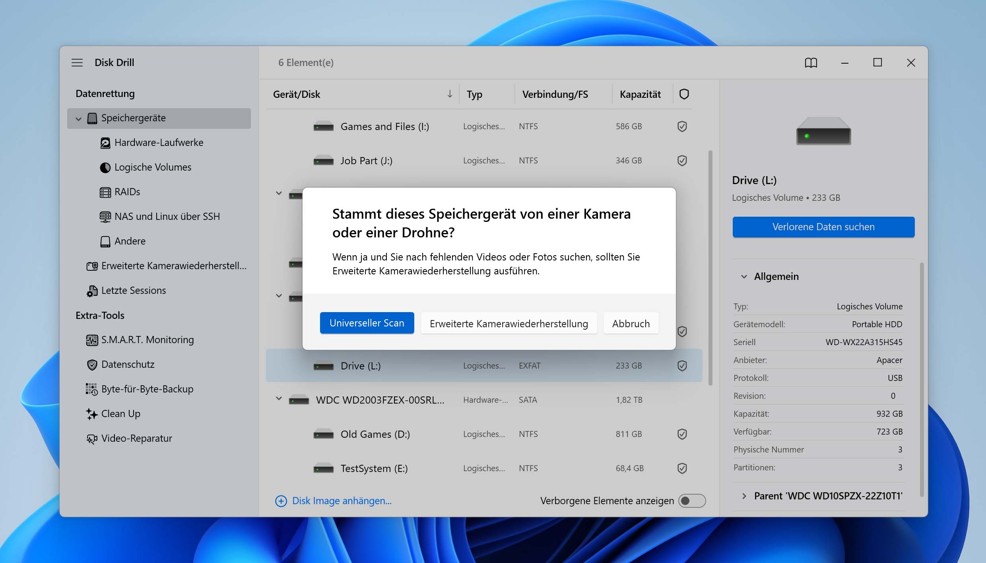Image resolution: width=986 pixels, height=563 pixels.
Task: Open the hamburger menu next to Disk Drill
Action: [77, 62]
